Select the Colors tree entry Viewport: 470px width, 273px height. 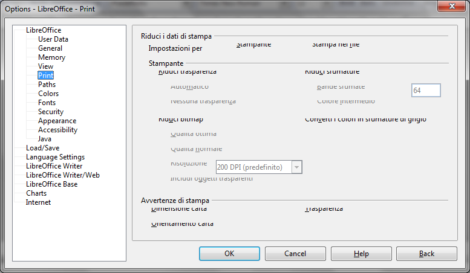pyautogui.click(x=48, y=94)
